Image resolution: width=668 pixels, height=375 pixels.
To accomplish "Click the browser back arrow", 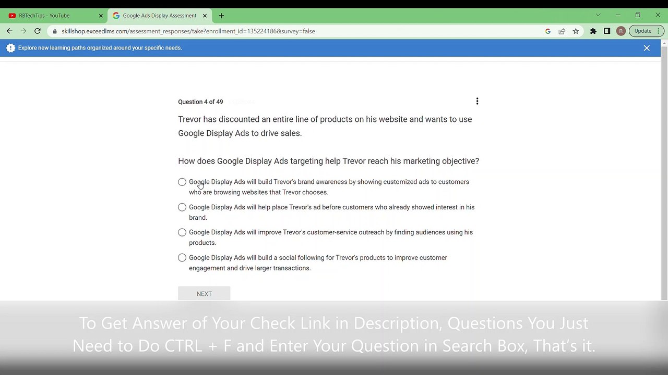I will click(9, 31).
